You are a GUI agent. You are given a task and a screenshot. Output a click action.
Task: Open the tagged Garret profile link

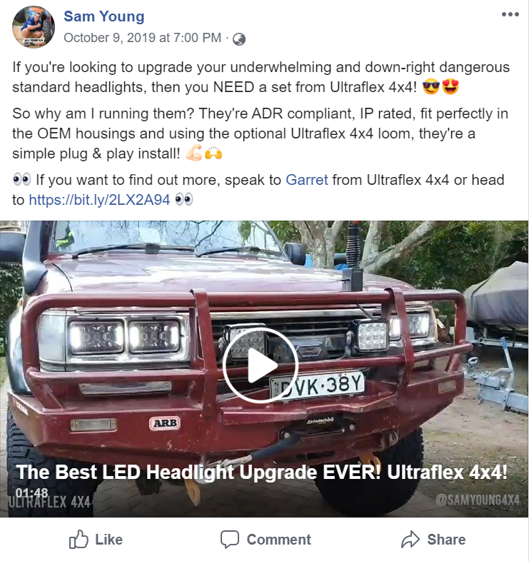(x=306, y=180)
